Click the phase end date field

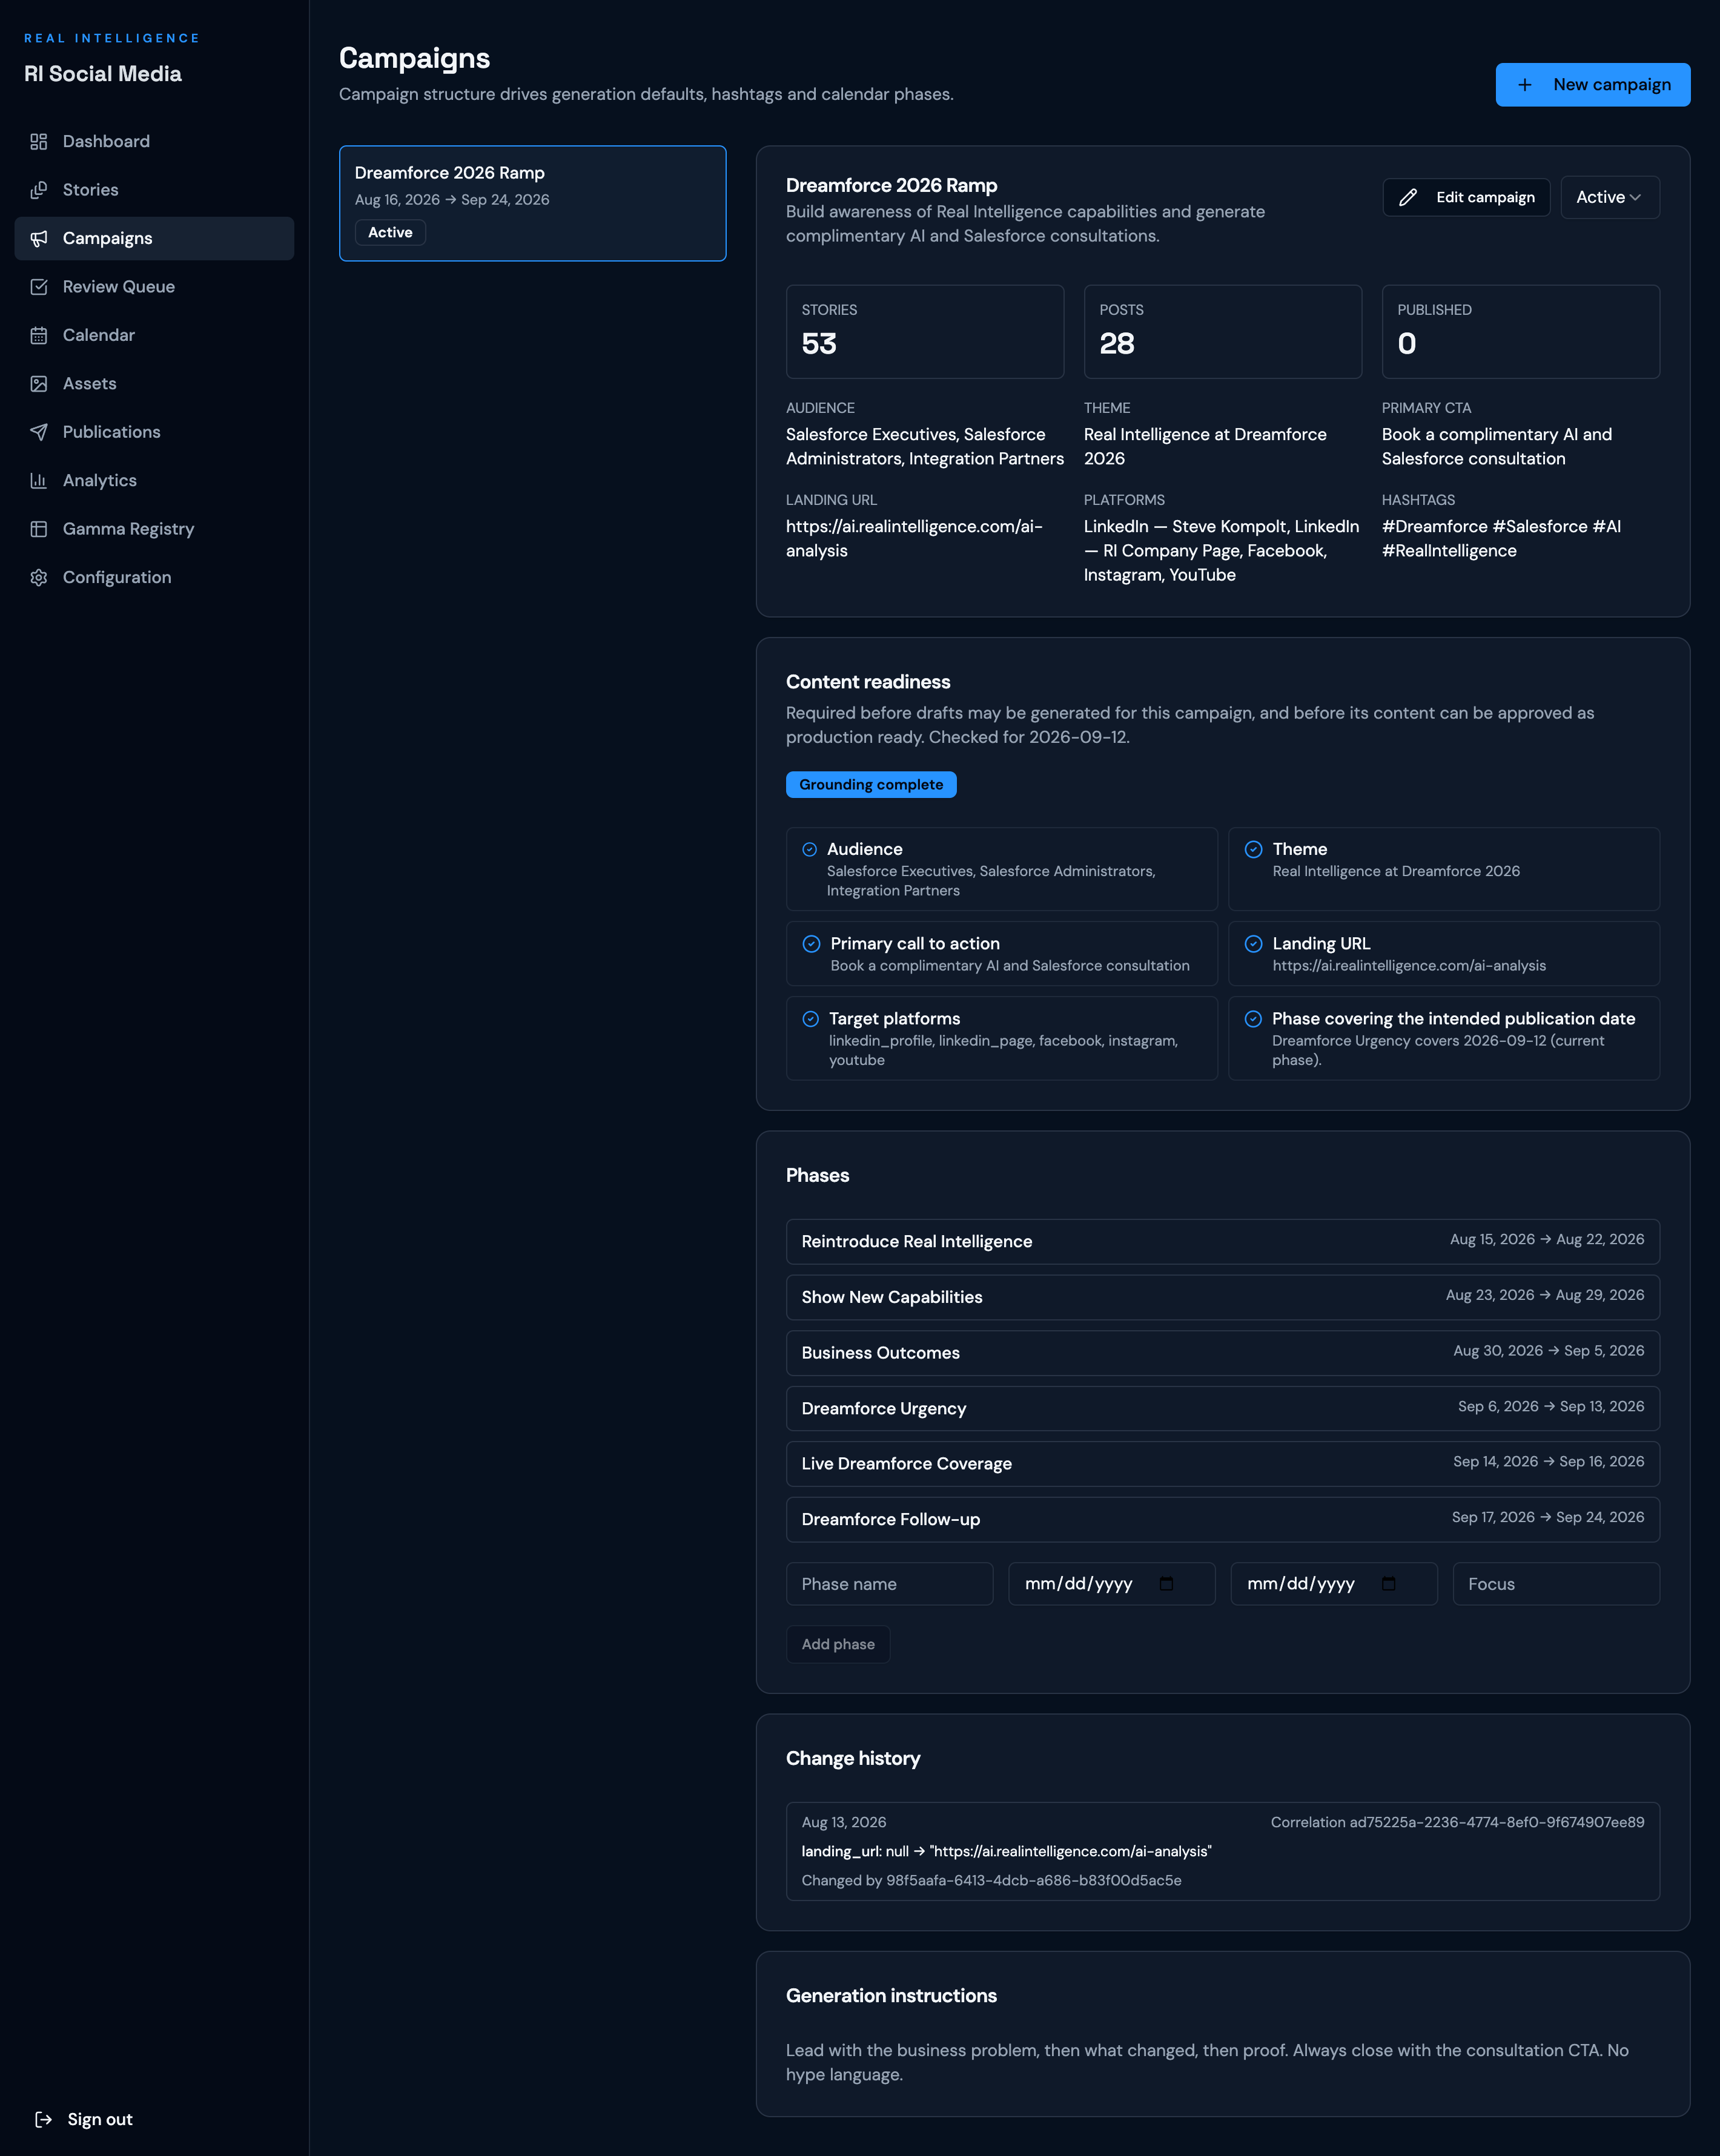(x=1334, y=1584)
